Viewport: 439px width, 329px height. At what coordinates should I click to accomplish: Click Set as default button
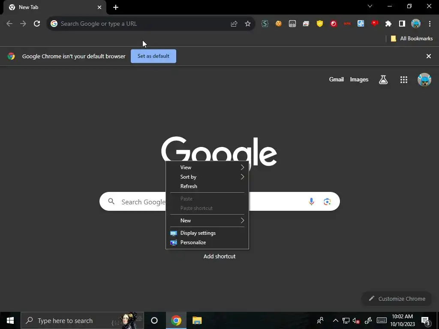pos(153,56)
